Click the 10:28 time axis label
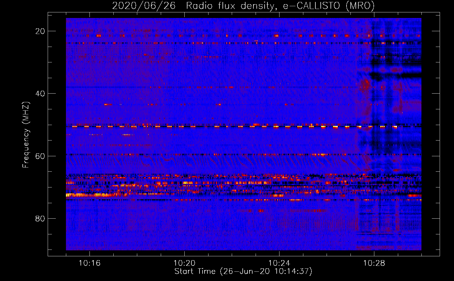Screen dimensions: 454x281 [x=374, y=263]
